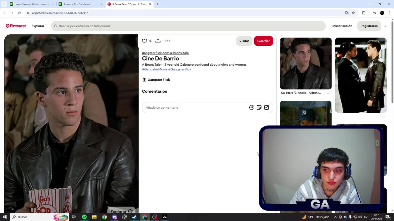The height and width of the screenshot is (221, 394).
Task: Bookmark this page with the star icon
Action: coord(353,13)
